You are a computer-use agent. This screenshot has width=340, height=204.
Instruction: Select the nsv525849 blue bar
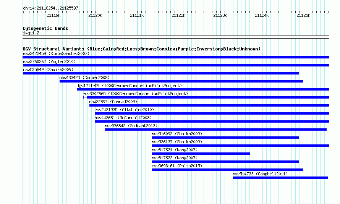coord(161,73)
